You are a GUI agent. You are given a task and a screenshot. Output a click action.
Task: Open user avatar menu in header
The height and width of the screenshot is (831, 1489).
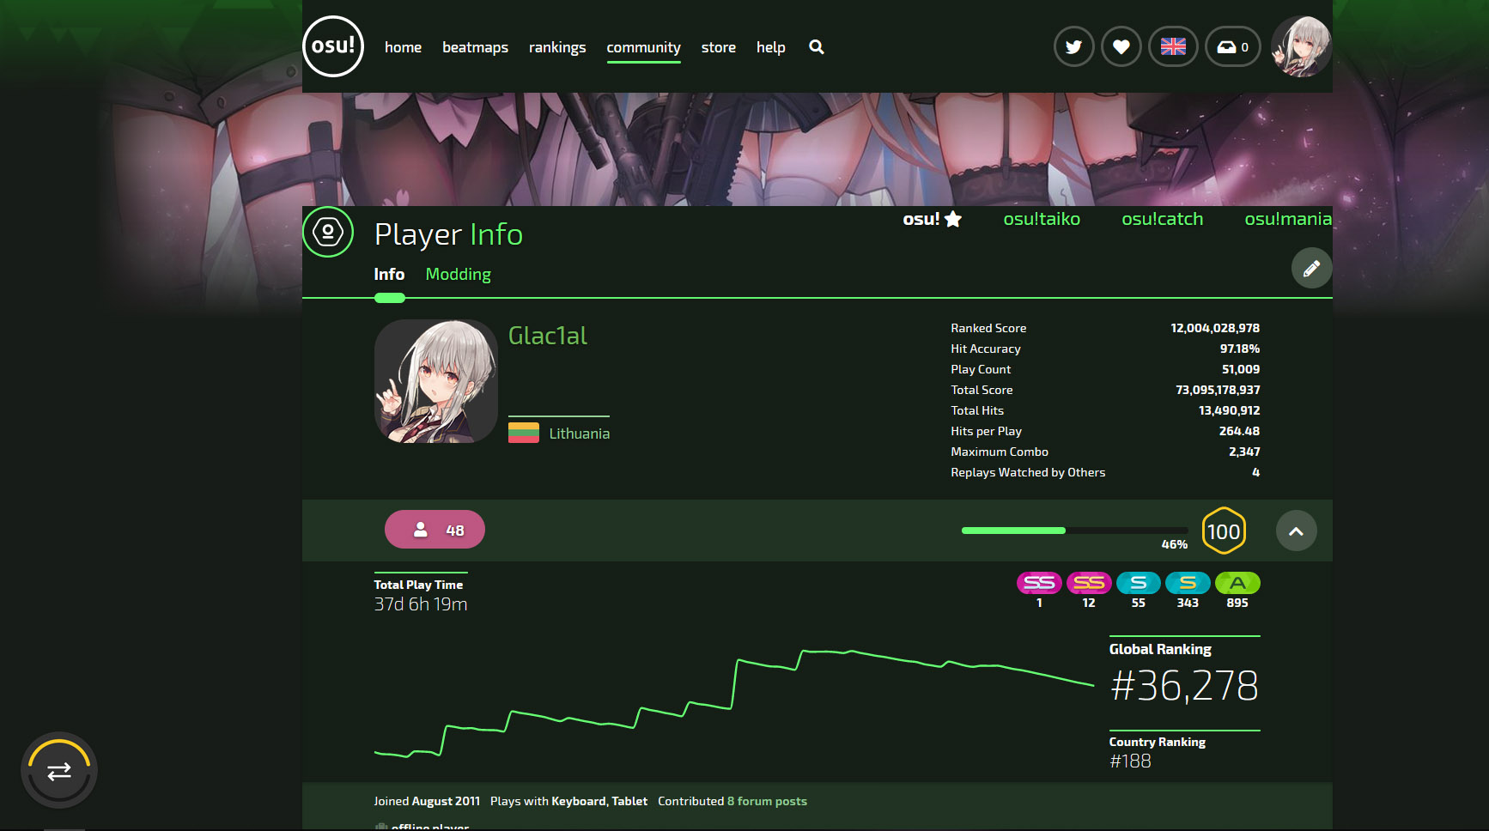[1301, 46]
